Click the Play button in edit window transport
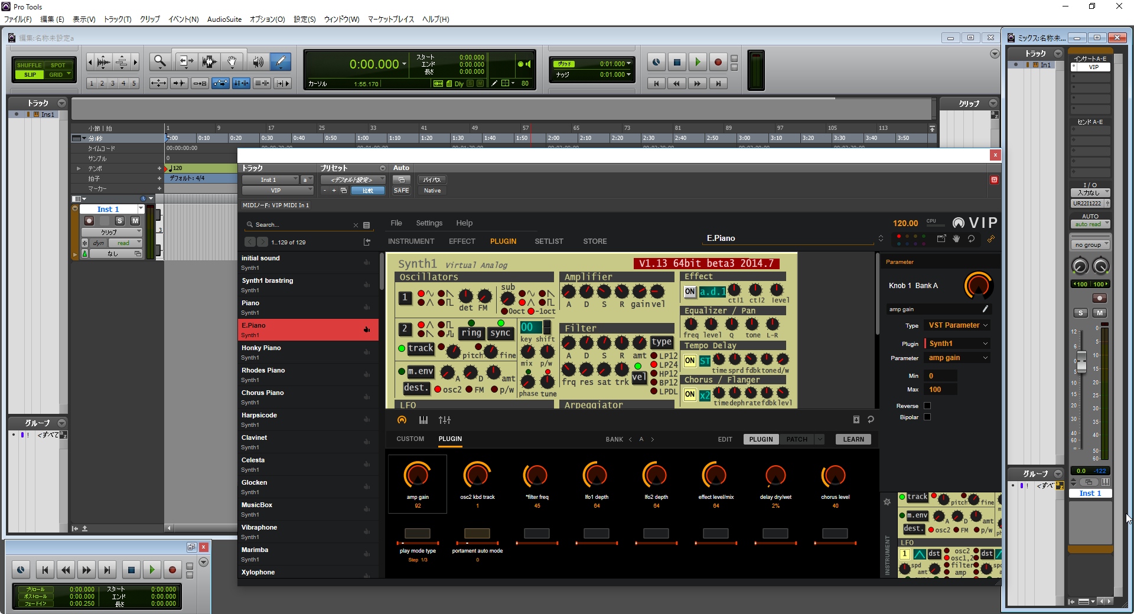 (698, 62)
